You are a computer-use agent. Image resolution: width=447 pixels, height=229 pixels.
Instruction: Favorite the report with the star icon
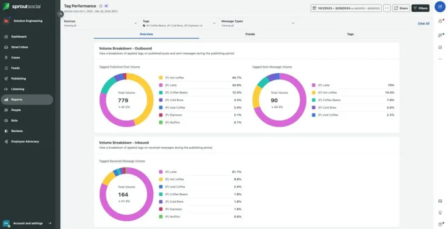(101, 6)
